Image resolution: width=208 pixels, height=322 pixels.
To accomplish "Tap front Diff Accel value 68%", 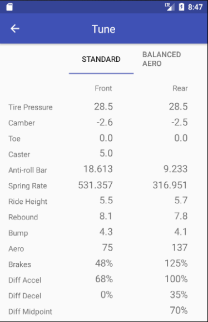I will [x=104, y=279].
